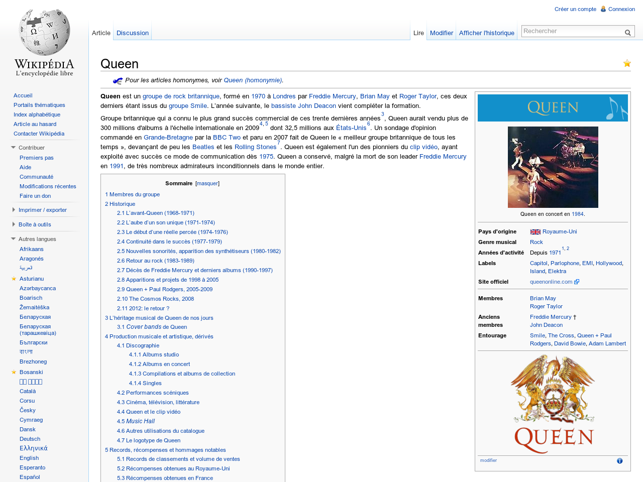This screenshot has width=643, height=482.
Task: Open the Faire un don link
Action: tap(35, 195)
